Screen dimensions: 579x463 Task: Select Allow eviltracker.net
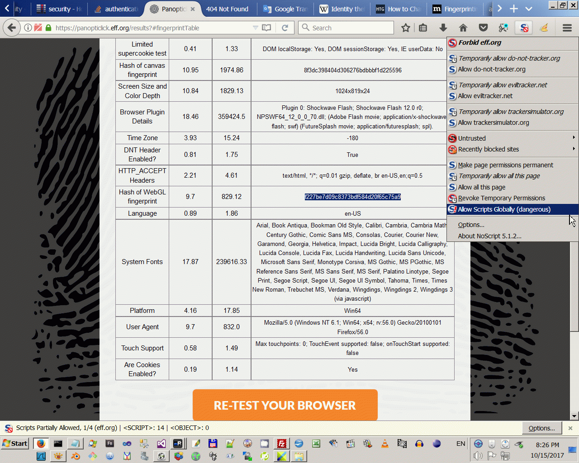(x=513, y=96)
